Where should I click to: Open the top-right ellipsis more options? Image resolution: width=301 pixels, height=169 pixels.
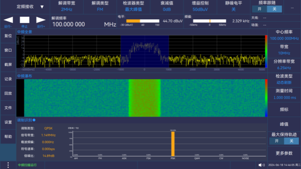(x=292, y=8)
